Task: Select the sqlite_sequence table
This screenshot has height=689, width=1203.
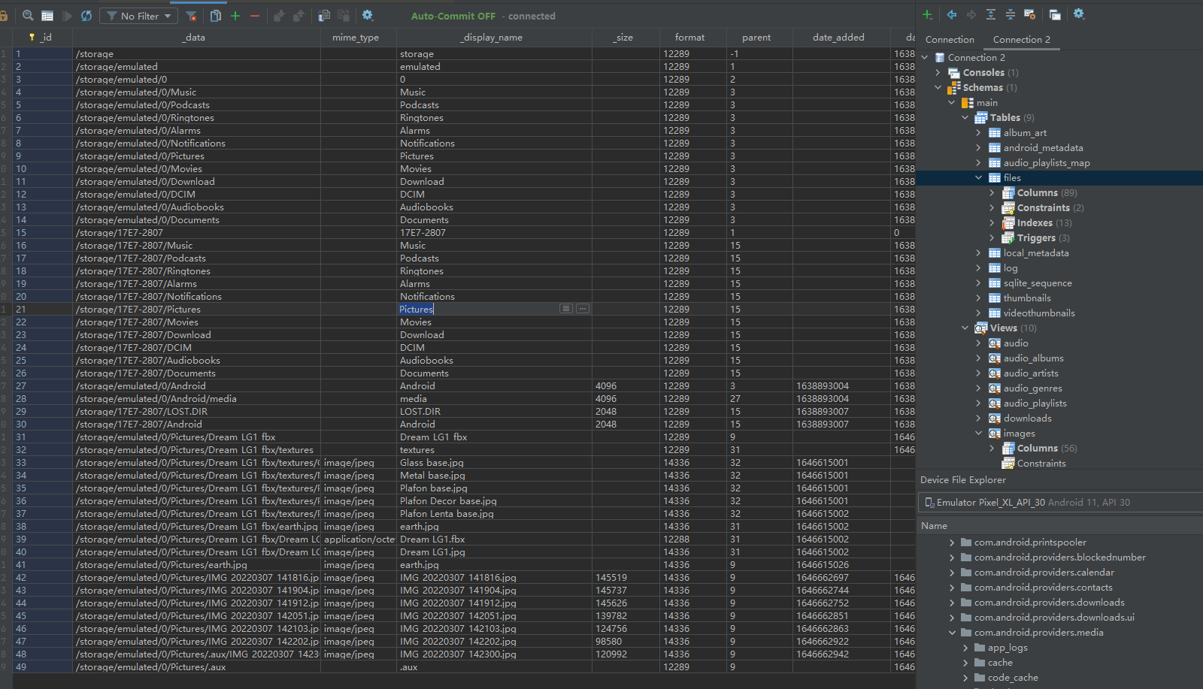Action: 1038,283
